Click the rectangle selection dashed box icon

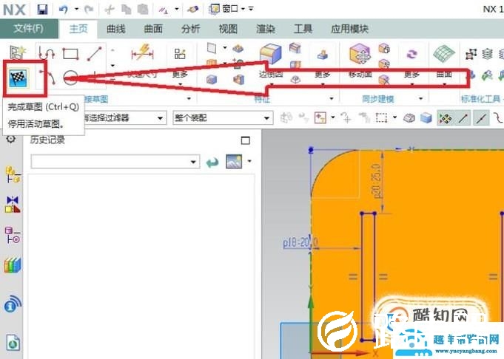click(x=382, y=118)
